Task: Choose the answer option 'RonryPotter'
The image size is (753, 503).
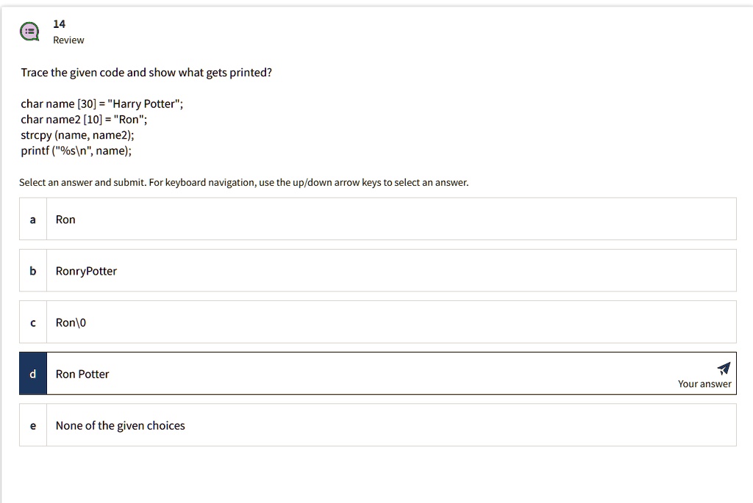Action: point(377,271)
